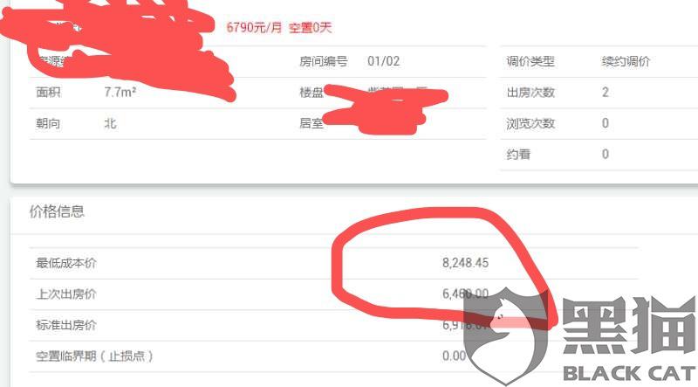Click the 空置临界期（止损点）label
This screenshot has width=698, height=387.
(x=94, y=356)
